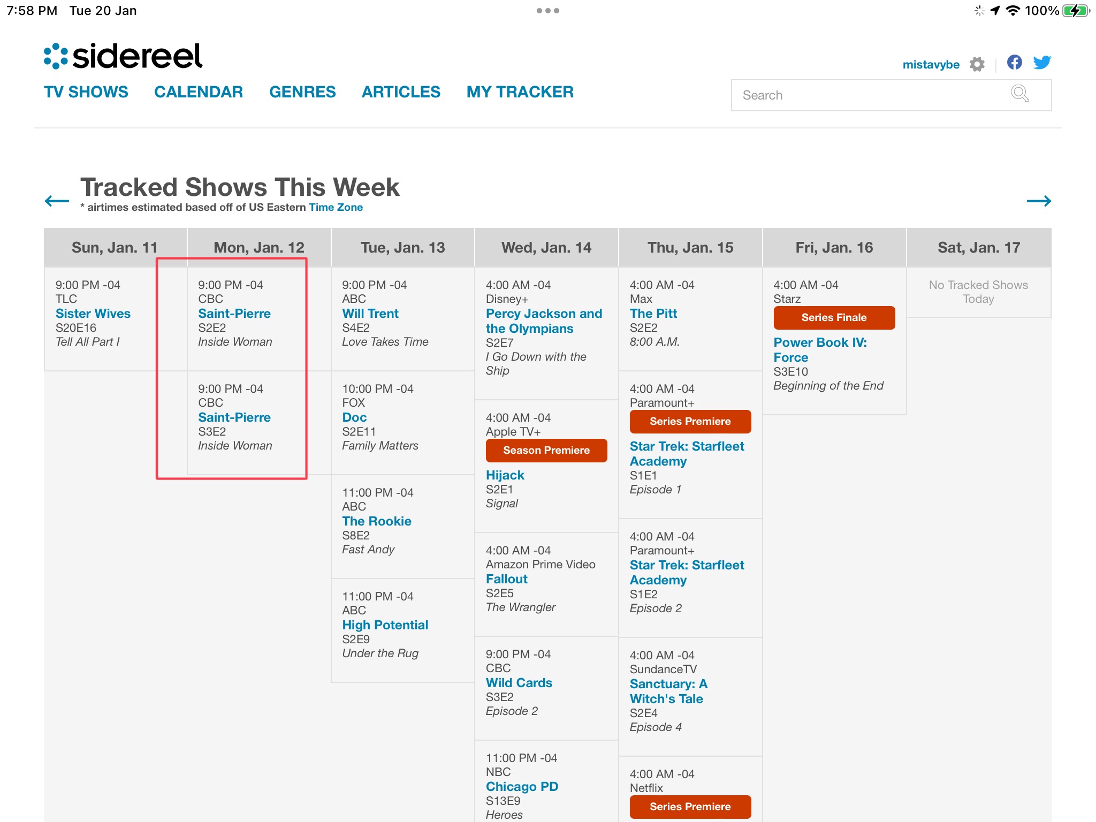Tap the three-dot multitasking icon at top
Image resolution: width=1096 pixels, height=822 pixels.
click(547, 11)
